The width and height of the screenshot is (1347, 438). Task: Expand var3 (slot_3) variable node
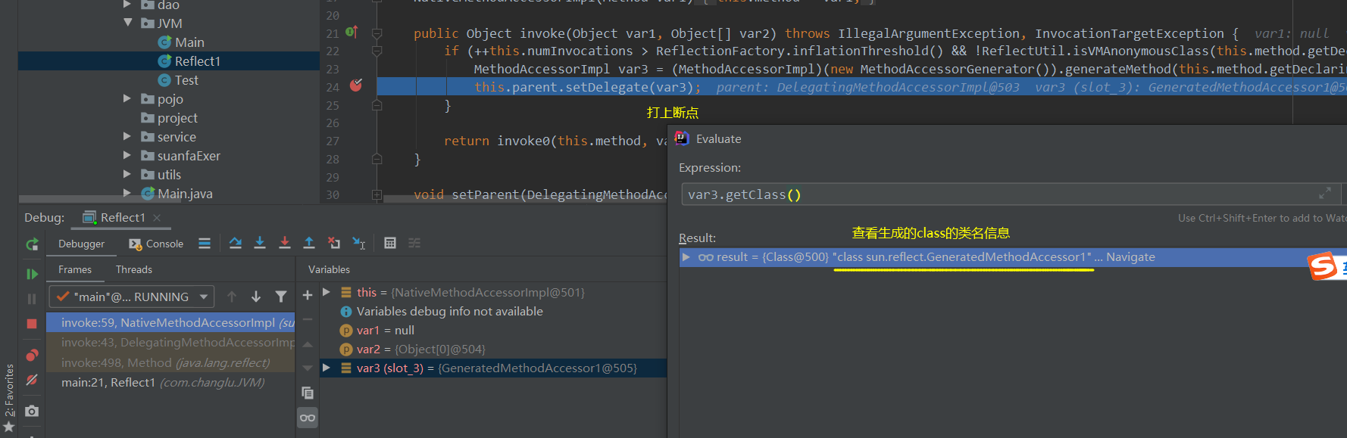[x=327, y=368]
